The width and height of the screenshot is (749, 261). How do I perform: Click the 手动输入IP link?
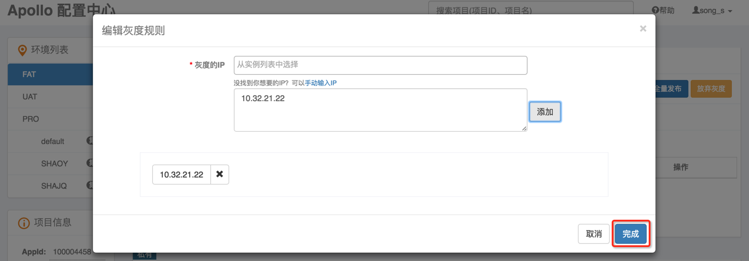[321, 83]
